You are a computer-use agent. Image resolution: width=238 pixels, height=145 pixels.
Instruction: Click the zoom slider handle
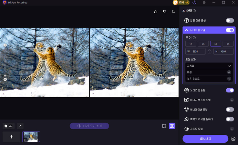pos(5,75)
